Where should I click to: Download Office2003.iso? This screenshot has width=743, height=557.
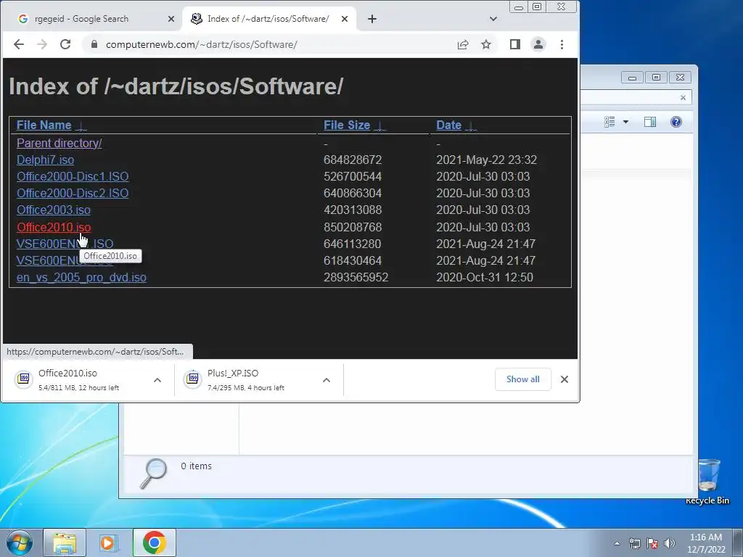coord(54,210)
